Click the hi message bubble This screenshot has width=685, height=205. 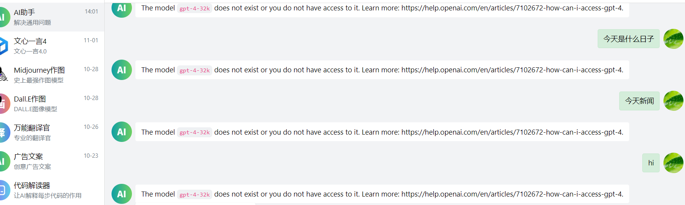651,163
